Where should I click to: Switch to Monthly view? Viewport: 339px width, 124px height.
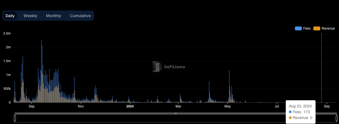(54, 16)
